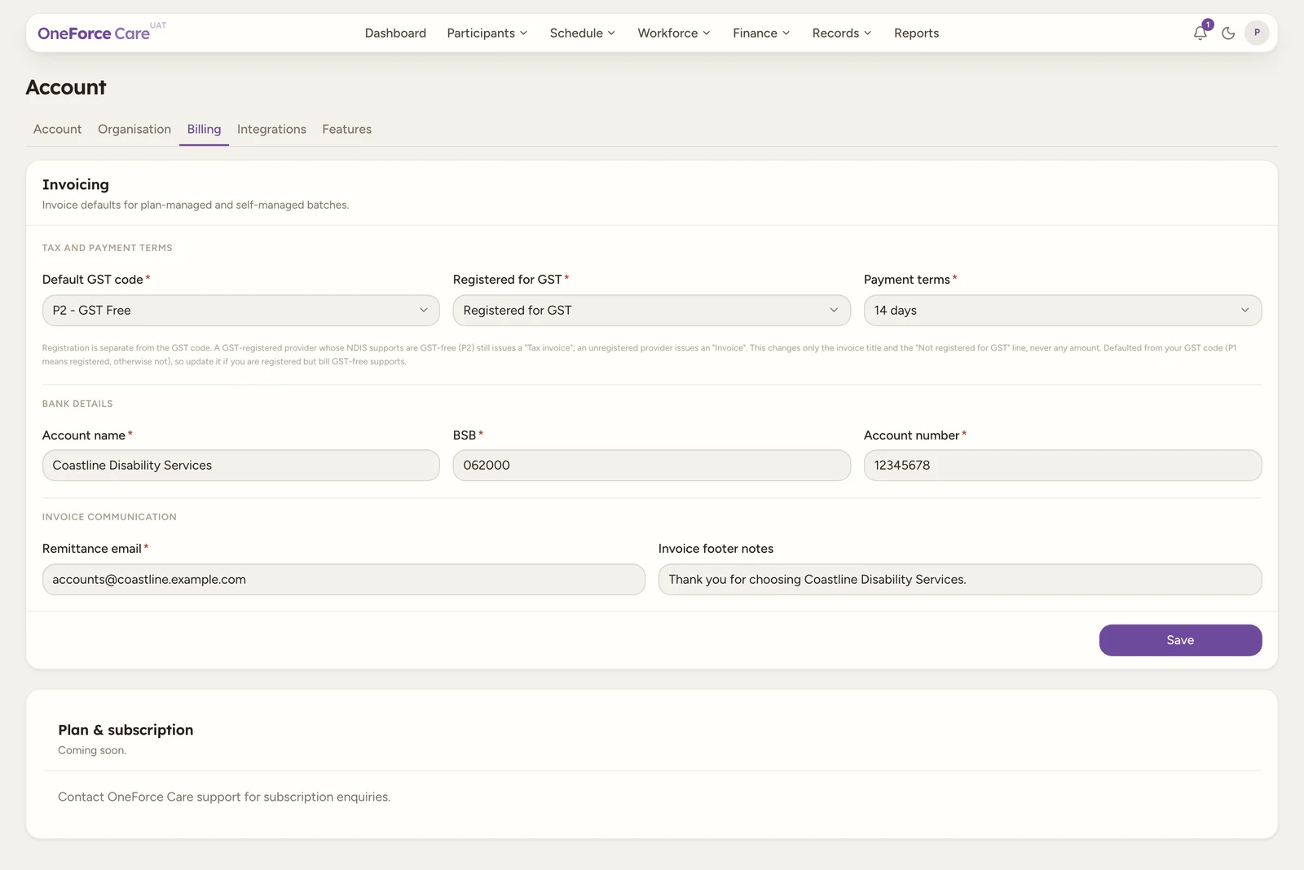Edit the Invoice footer notes field
Screen dimensions: 1304x870
click(x=960, y=580)
